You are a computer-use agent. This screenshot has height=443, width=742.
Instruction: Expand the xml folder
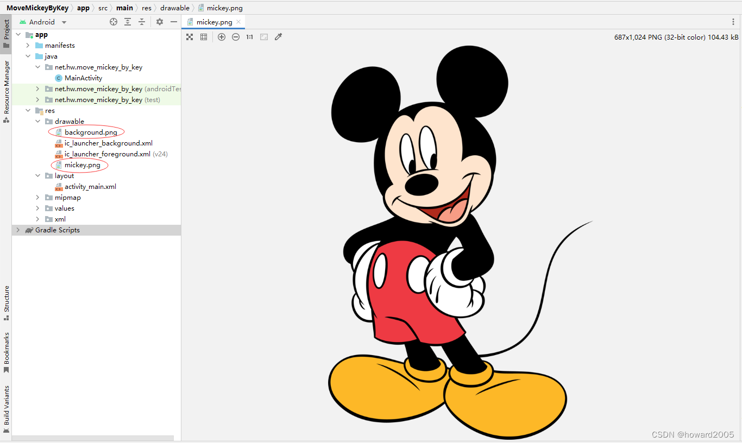tap(37, 219)
